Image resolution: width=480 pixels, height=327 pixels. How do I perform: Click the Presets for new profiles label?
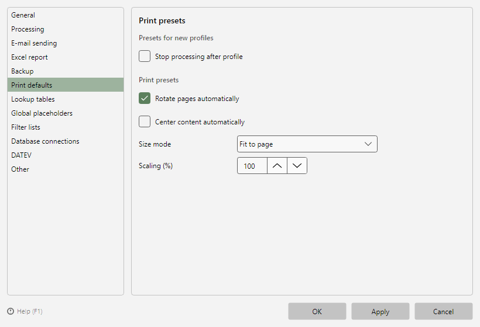176,38
